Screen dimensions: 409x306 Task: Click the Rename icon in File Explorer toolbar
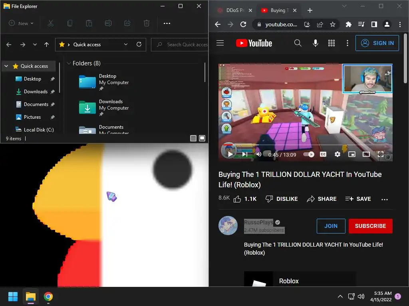tap(108, 24)
